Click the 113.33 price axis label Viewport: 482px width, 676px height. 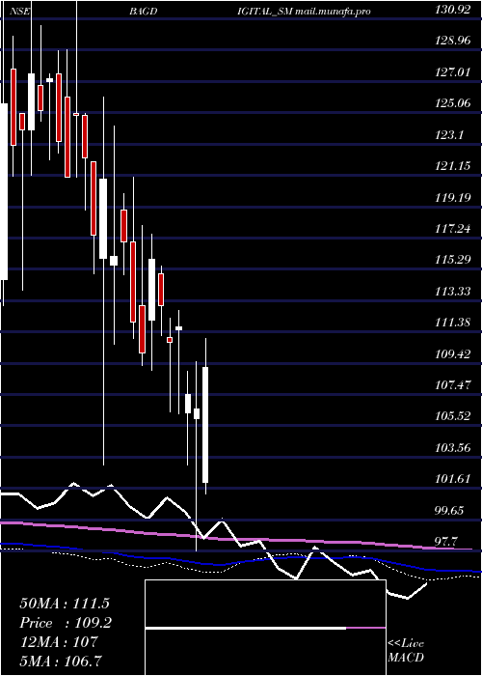[453, 292]
